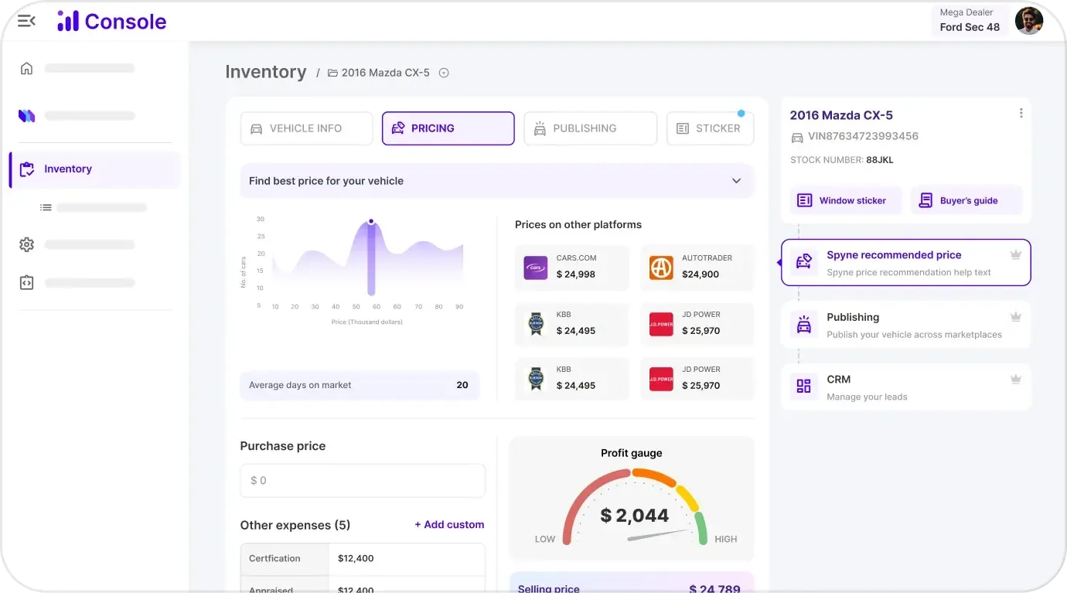The height and width of the screenshot is (593, 1067).
Task: Click the Window sticker button
Action: 845,200
